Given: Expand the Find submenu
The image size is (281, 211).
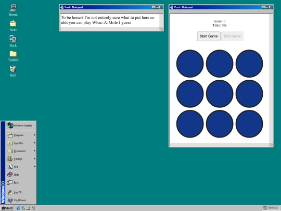Looking at the screenshot, I should (21, 167).
